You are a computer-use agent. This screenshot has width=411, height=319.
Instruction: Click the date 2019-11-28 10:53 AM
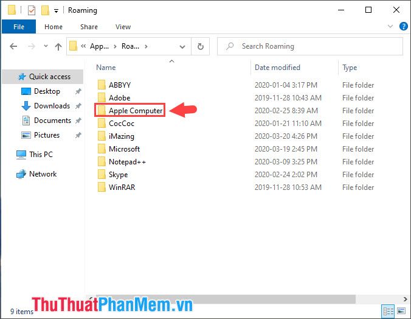point(288,187)
